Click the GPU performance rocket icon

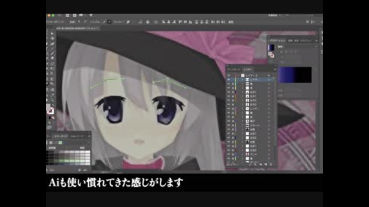tap(91, 15)
